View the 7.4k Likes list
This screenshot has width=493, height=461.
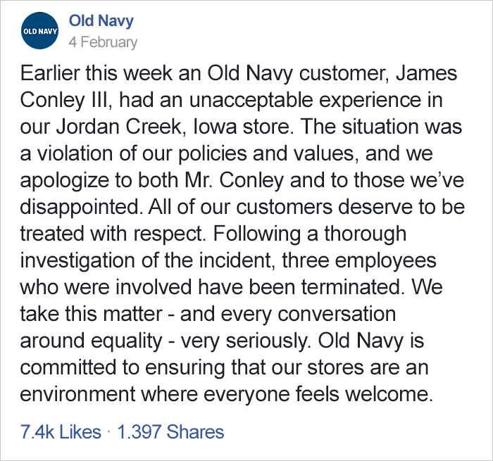61,431
